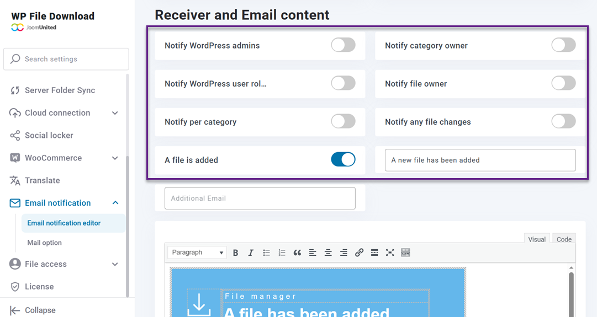Click the Cloud connection upload icon
This screenshot has height=317, width=597.
coord(15,113)
